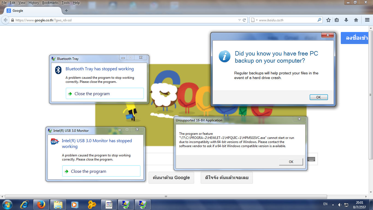Click the blue info icon in backup dialog
Screen dimensions: 373x210
(224, 56)
